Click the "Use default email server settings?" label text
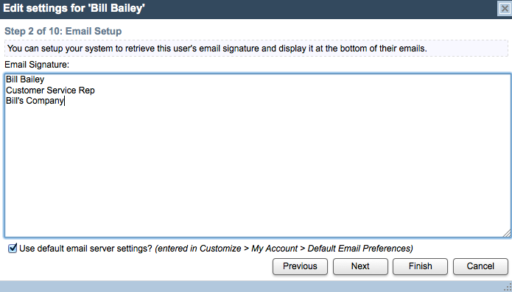This screenshot has height=292, width=512. [86, 249]
